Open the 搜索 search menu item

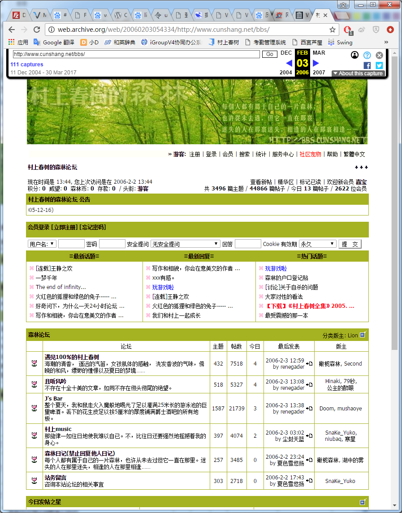[x=244, y=154]
